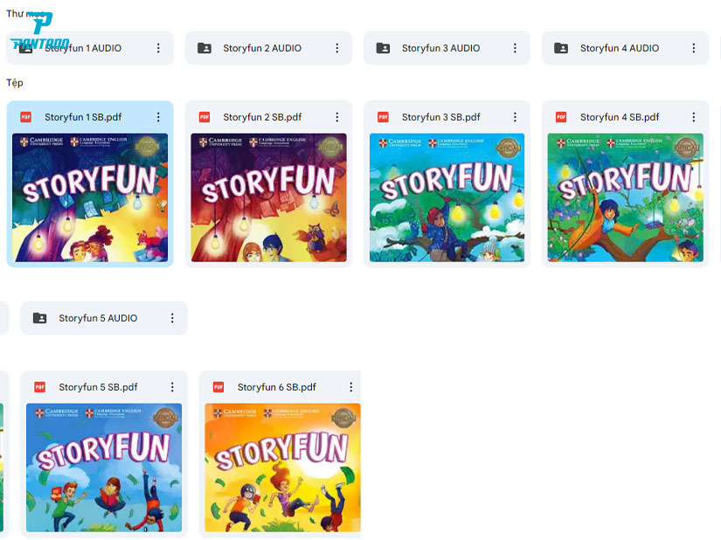Open more options for Storyfun 2 AUDIO folder
Screen dimensions: 721x540
click(336, 48)
